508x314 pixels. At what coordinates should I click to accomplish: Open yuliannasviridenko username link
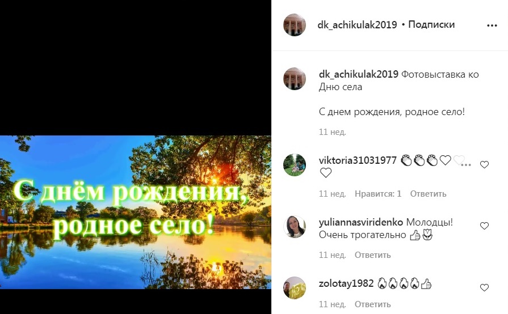click(x=361, y=222)
